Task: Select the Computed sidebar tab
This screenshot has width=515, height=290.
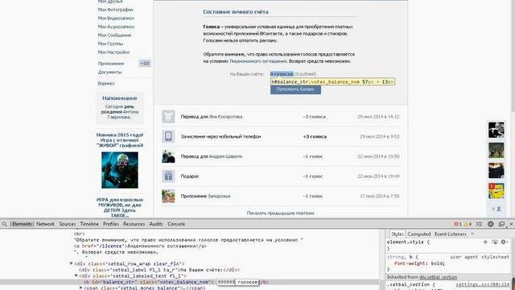Action: [419, 234]
